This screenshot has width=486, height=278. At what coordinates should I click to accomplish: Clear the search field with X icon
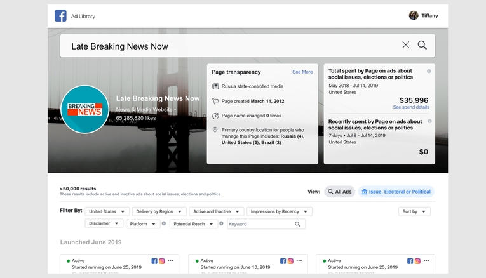(406, 45)
